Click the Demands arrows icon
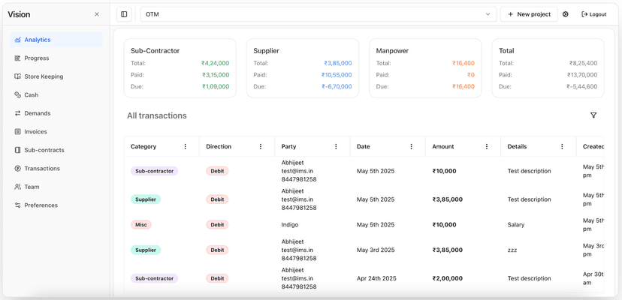 (17, 113)
